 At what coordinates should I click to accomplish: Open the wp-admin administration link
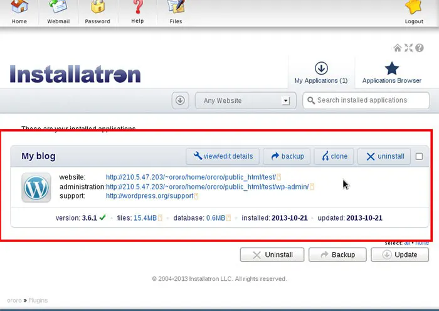(208, 187)
